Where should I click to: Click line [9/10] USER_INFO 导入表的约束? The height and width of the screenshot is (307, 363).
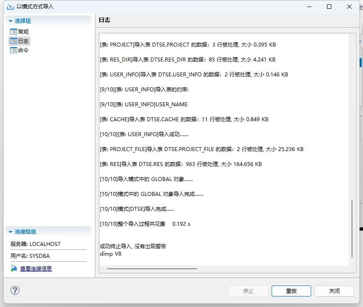coord(144,90)
